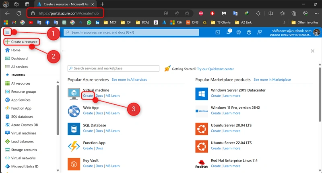Open the TS Clients favorites folder
This screenshot has width=322, height=173.
[221, 22]
